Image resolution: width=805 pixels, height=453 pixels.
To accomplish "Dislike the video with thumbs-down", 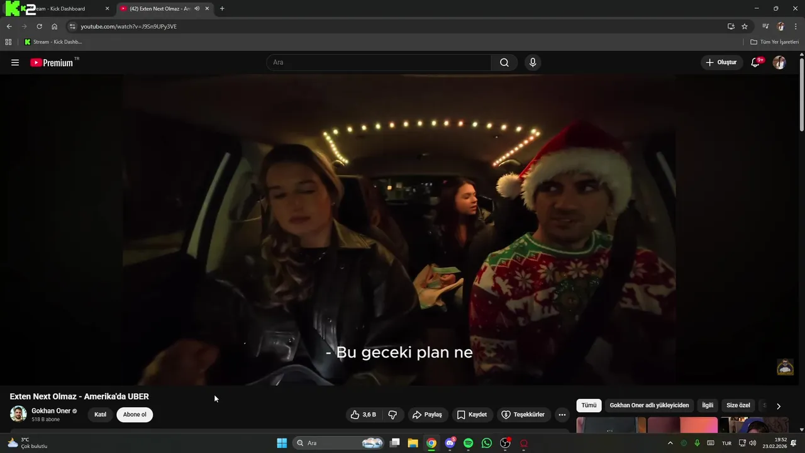I will coord(392,415).
